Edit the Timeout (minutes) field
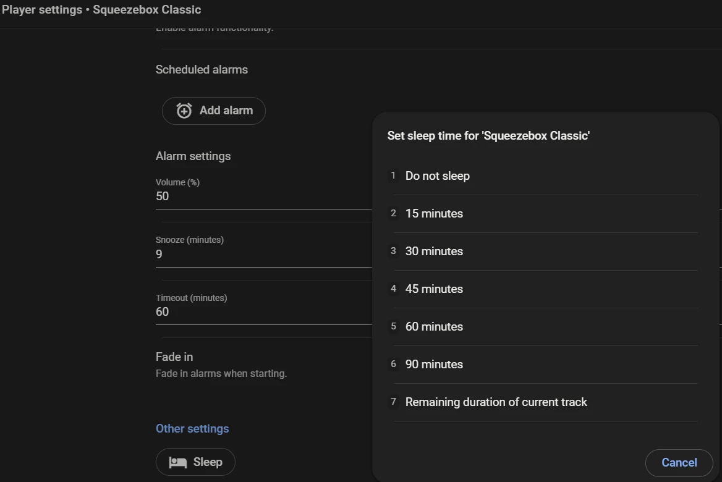Screen dimensions: 722x482 260,312
